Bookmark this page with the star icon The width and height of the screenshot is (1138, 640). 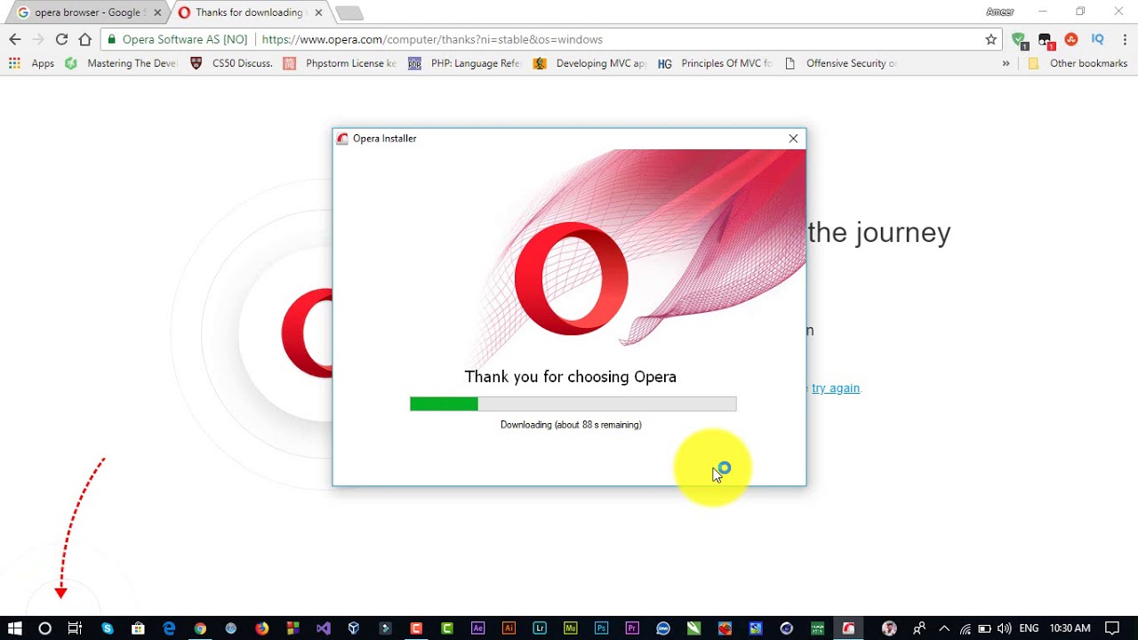point(990,39)
